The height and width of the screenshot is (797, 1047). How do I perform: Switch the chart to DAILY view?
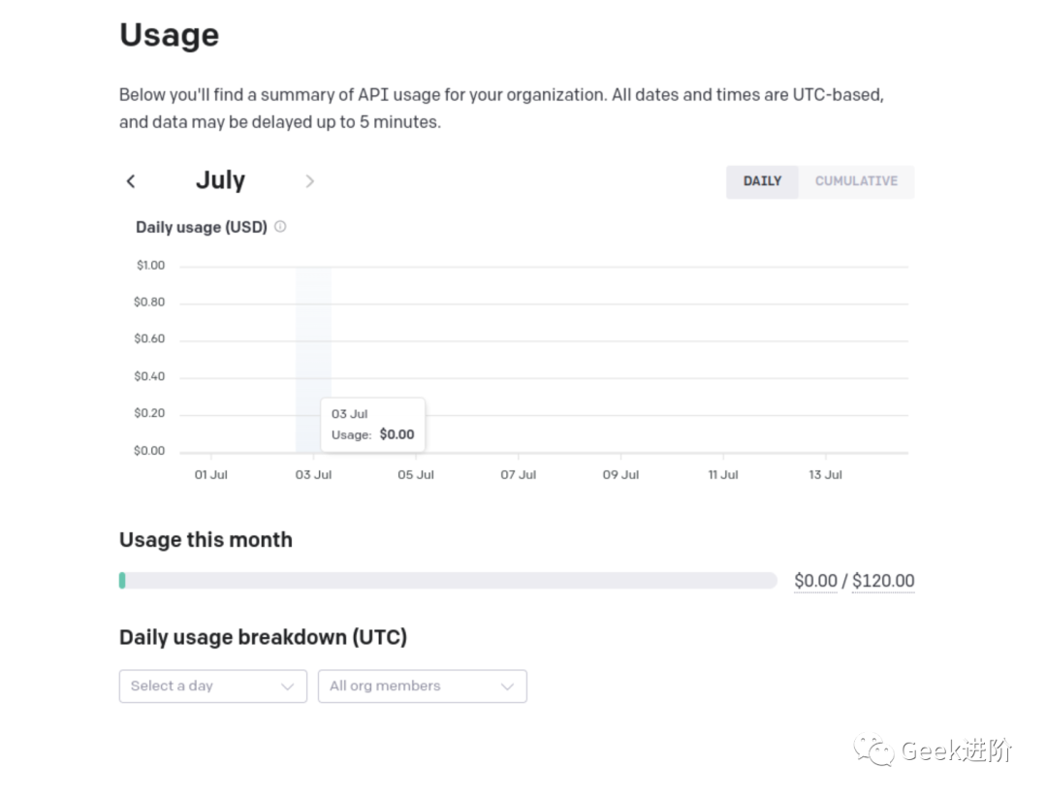(x=762, y=181)
